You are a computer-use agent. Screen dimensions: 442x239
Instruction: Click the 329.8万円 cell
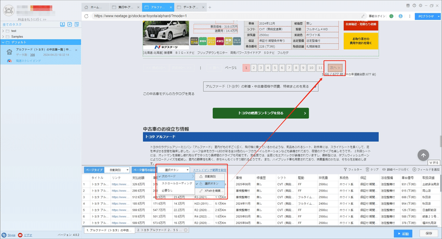(x=139, y=184)
